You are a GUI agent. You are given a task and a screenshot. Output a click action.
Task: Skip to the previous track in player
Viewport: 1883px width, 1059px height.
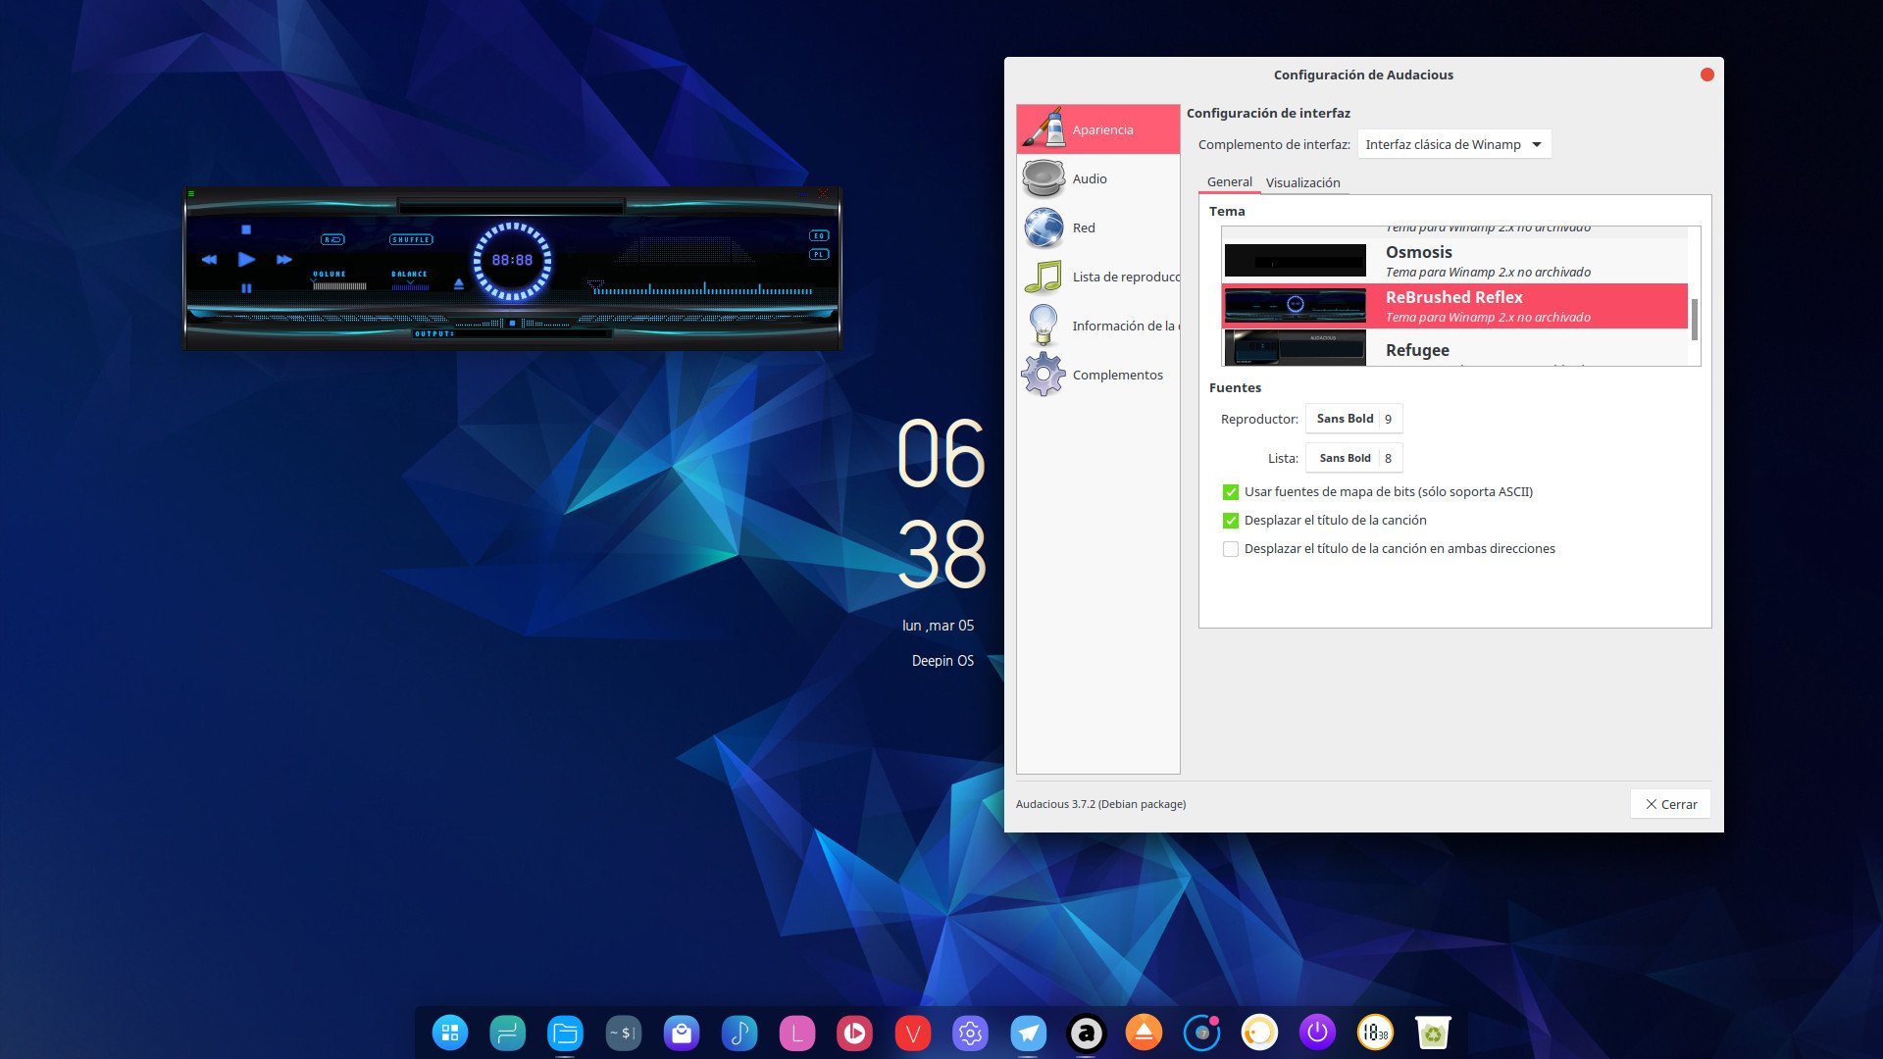tap(209, 260)
